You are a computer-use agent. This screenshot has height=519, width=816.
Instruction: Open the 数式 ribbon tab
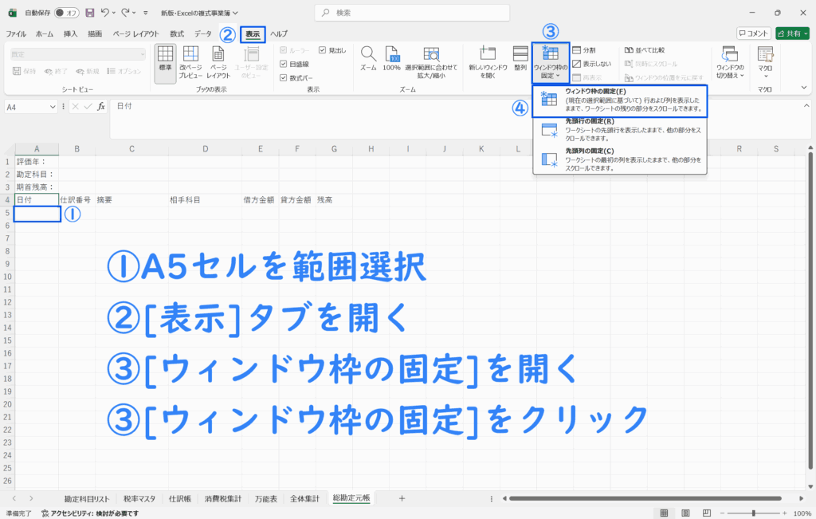point(177,34)
